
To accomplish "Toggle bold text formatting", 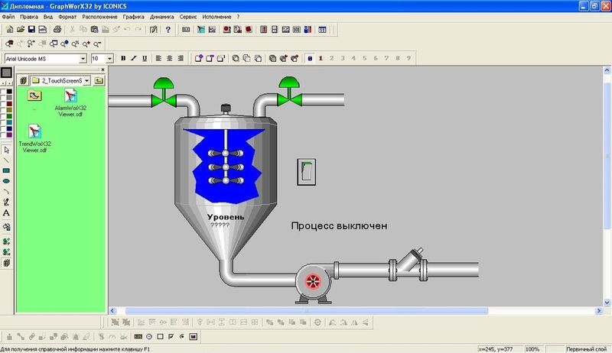I will pos(123,58).
